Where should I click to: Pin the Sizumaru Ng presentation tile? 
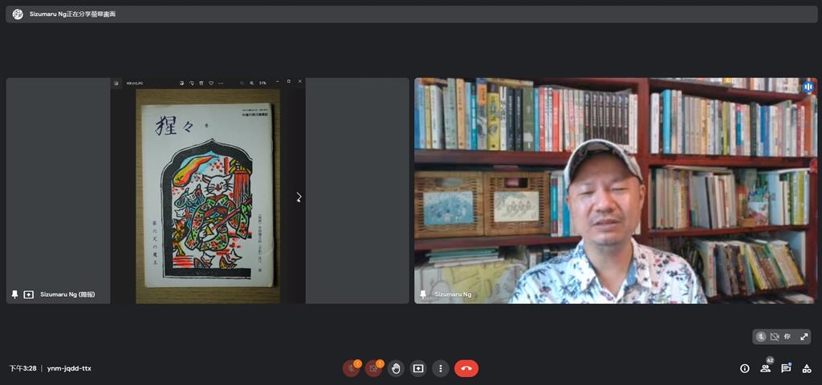(x=14, y=294)
